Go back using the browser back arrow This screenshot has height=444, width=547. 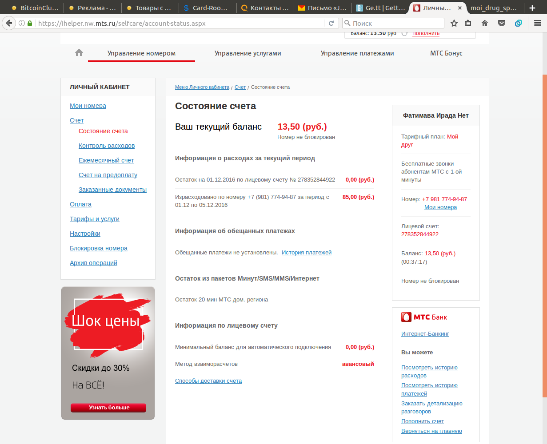(x=8, y=23)
